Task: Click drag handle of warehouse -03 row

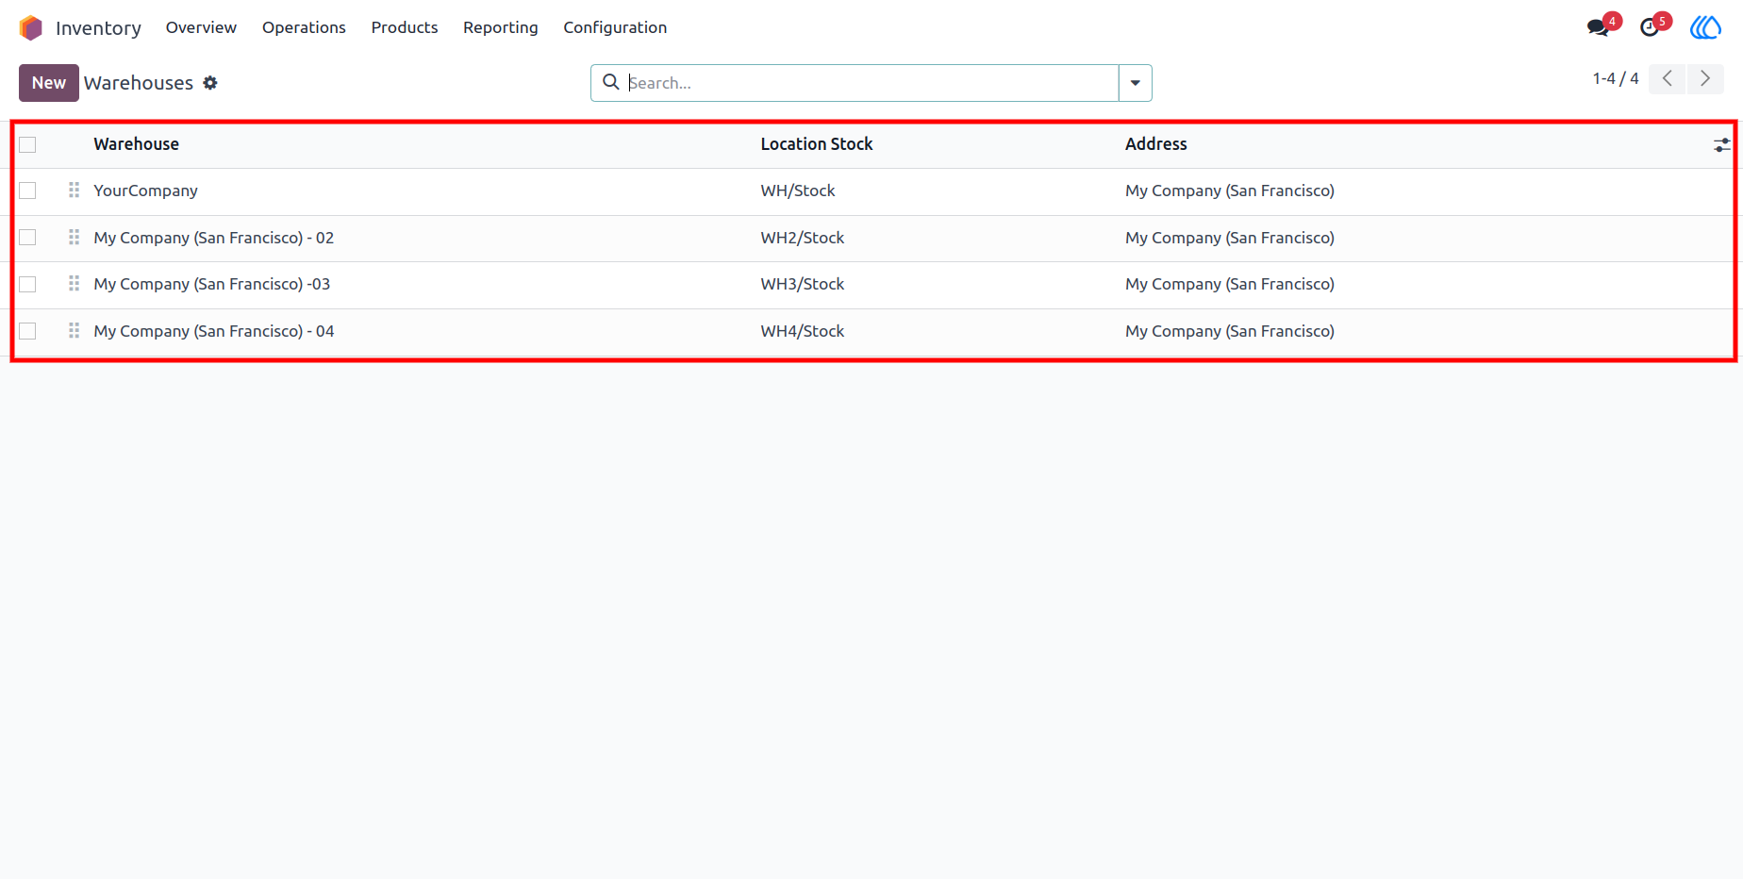Action: click(74, 284)
